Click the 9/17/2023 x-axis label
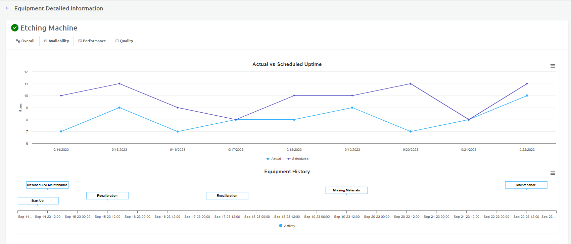The height and width of the screenshot is (244, 571). tap(236, 150)
